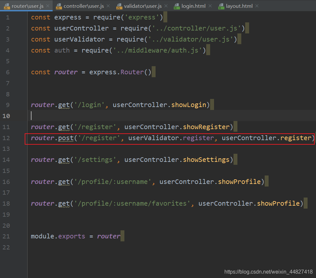Click the '../controller/user.js' require path
This screenshot has height=278, width=316.
pyautogui.click(x=196, y=28)
